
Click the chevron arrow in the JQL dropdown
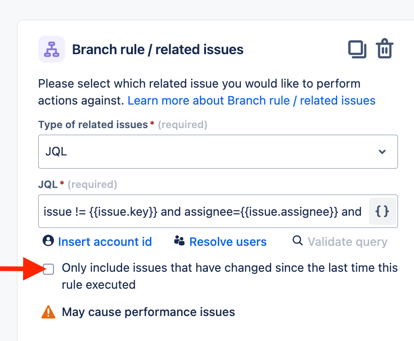382,152
